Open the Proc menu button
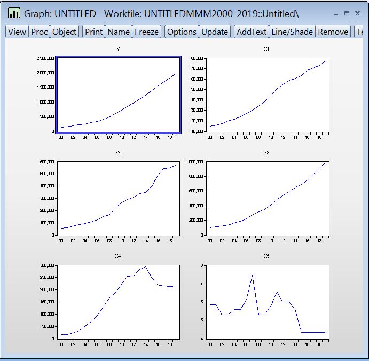The width and height of the screenshot is (369, 361). coord(39,32)
